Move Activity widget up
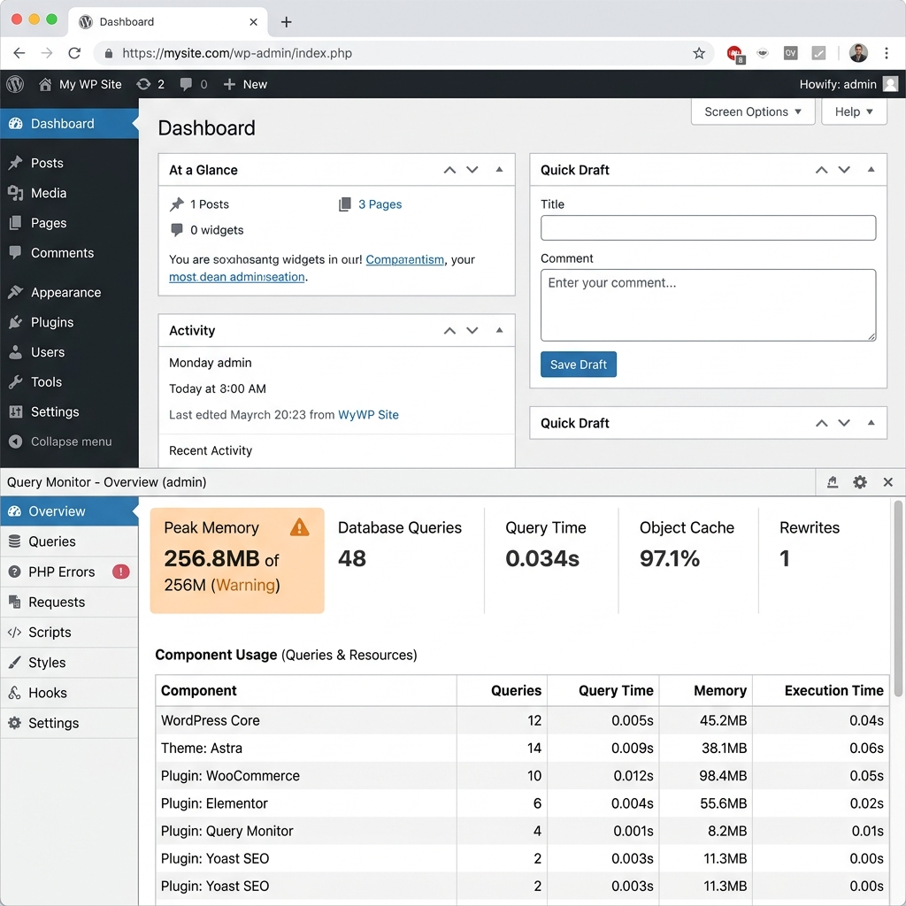906x906 pixels. click(449, 331)
